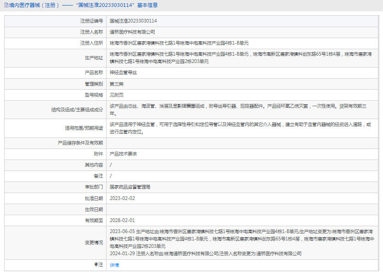Click 通桥医疗科技有限公司 in the 注册人名称 row
Viewport: 383px width, 274px height.
(132, 32)
